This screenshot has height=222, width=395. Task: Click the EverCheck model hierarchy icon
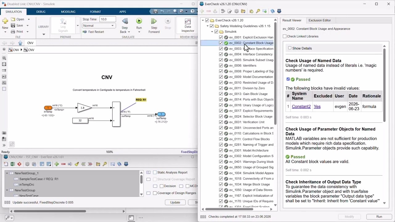tap(223, 11)
